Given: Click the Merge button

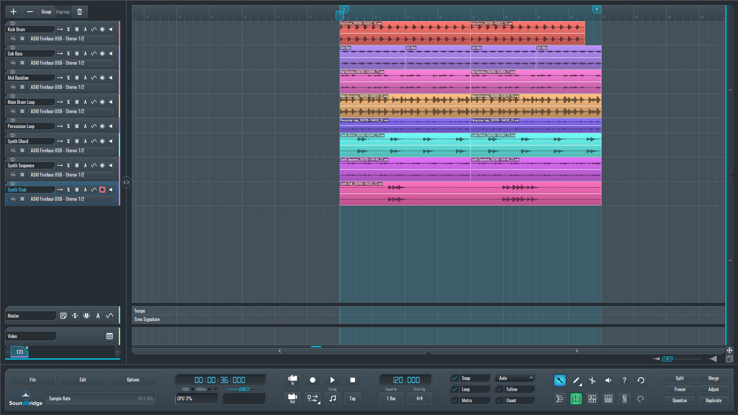Looking at the screenshot, I should [713, 378].
